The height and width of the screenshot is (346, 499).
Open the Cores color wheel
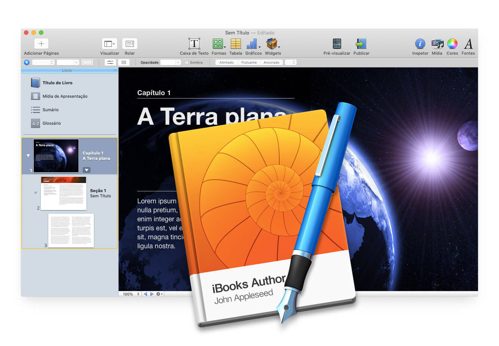tap(452, 44)
